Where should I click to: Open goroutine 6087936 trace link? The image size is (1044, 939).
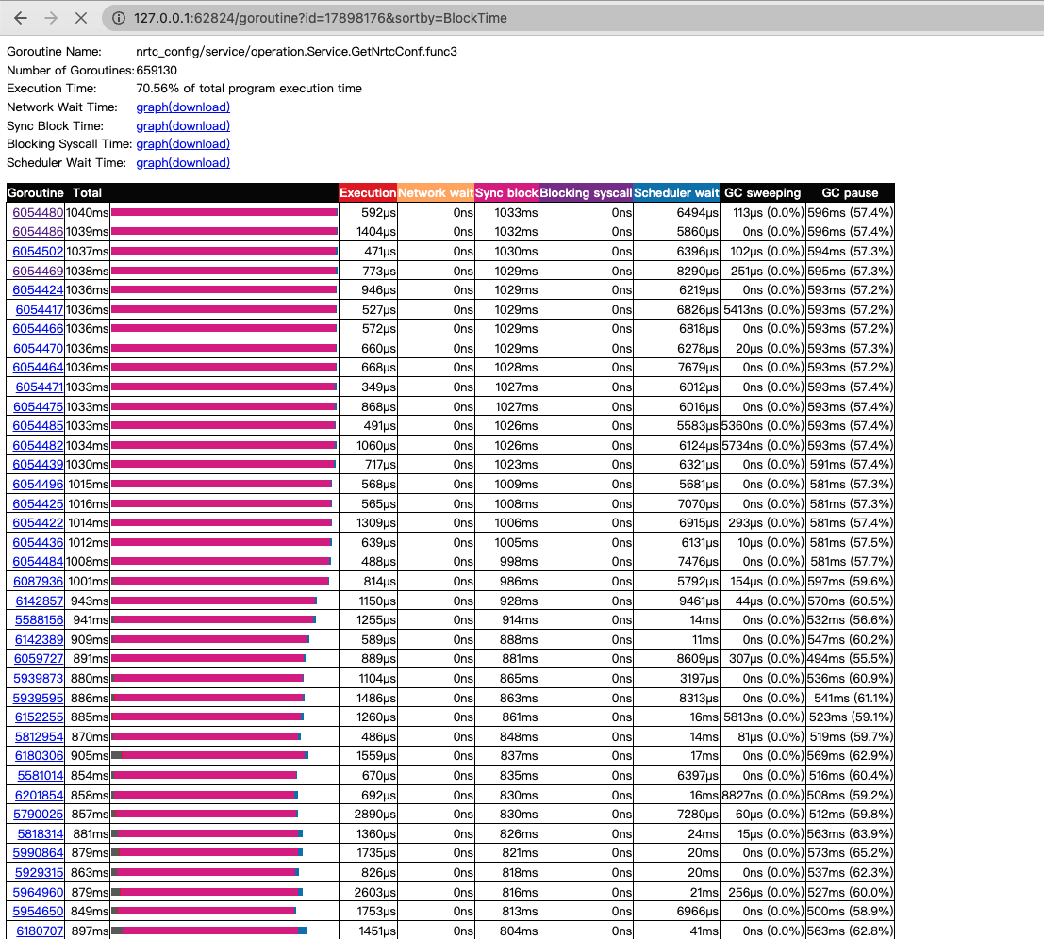(38, 582)
